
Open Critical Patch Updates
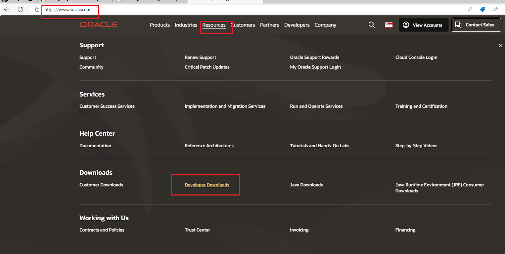tap(207, 67)
